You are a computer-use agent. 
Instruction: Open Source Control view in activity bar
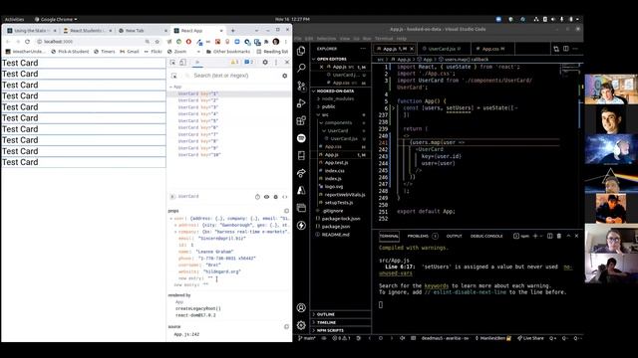(x=301, y=86)
